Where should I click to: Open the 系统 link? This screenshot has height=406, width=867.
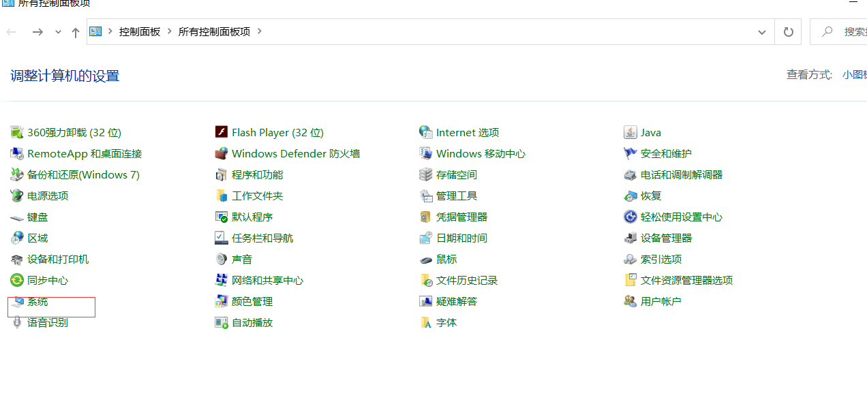pos(37,301)
